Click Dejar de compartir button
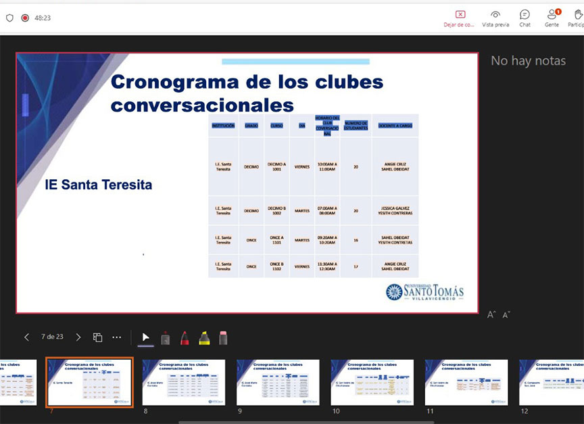 point(460,18)
